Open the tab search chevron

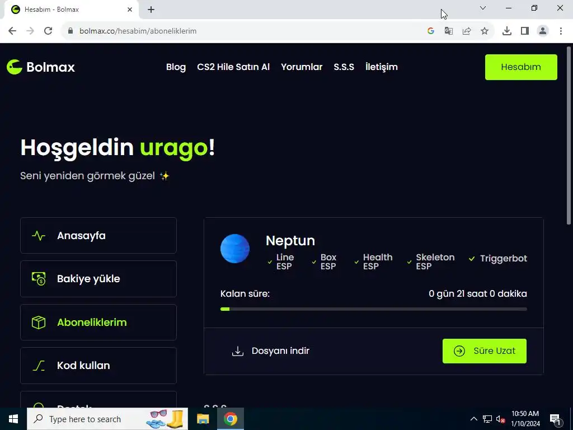(483, 8)
